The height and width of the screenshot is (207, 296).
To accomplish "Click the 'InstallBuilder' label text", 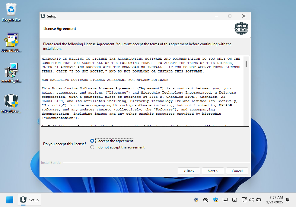I will [x=51, y=163].
